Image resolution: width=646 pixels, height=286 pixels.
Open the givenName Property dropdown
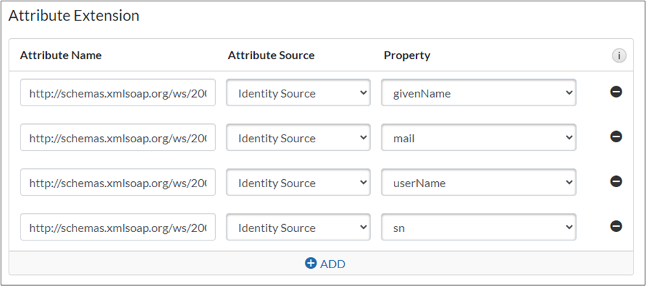coord(478,94)
